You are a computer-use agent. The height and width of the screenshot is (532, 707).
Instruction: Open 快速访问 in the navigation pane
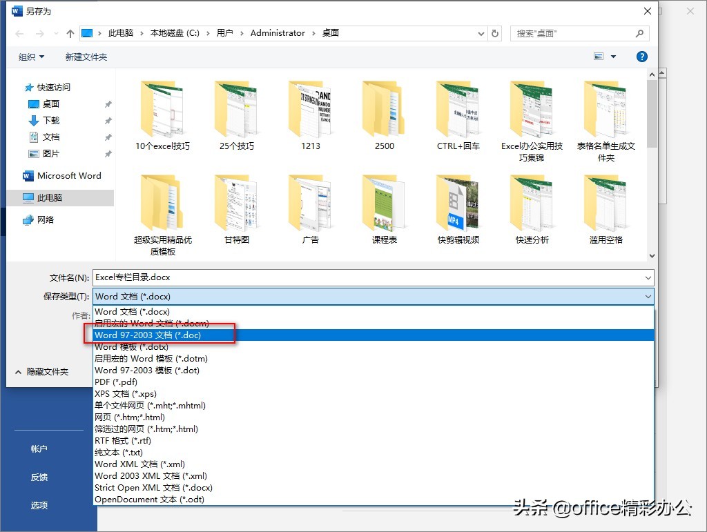(53, 88)
